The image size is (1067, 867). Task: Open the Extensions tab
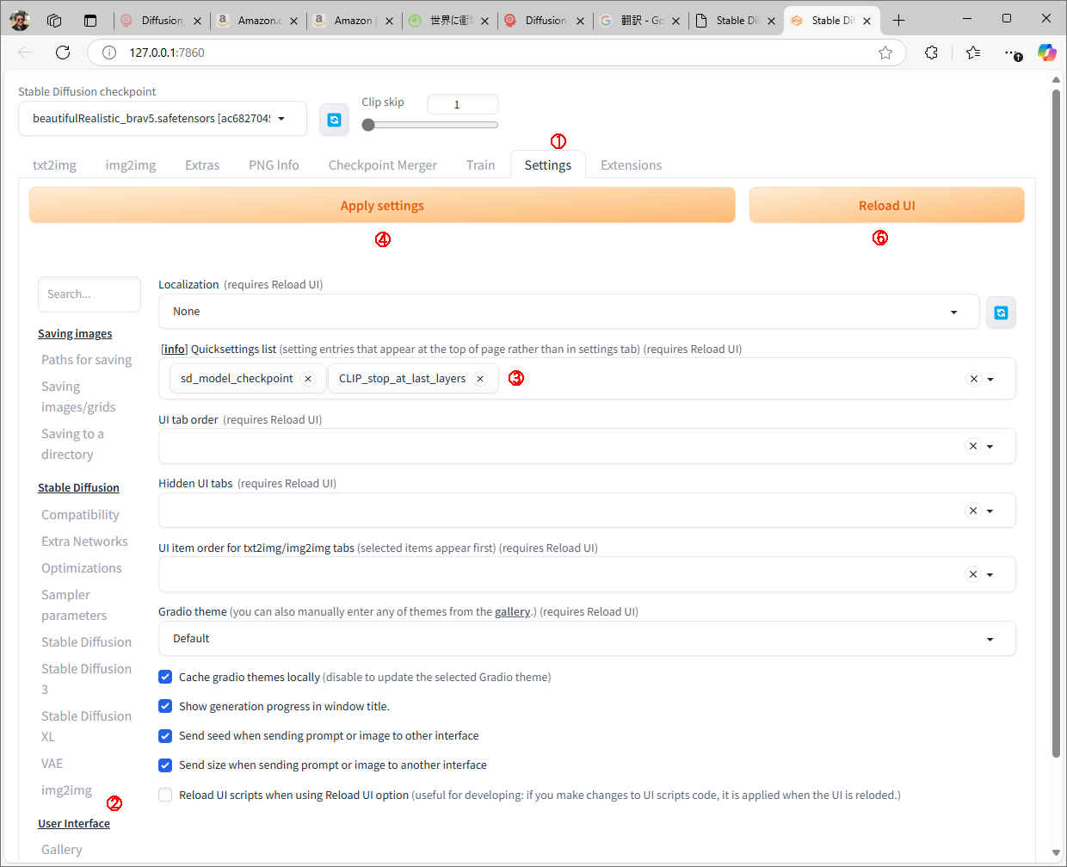tap(631, 165)
